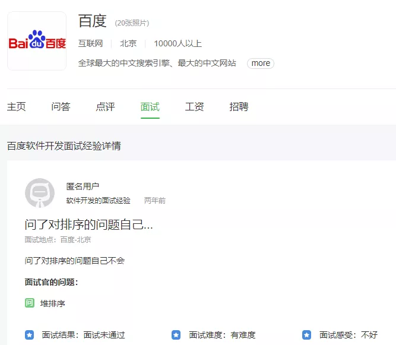Image resolution: width=396 pixels, height=345 pixels.
Task: Click the more button after company description
Action: (x=261, y=63)
